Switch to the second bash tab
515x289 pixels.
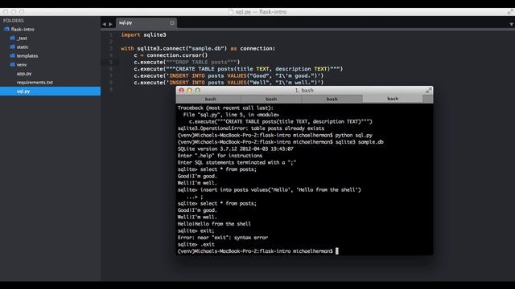[271, 99]
